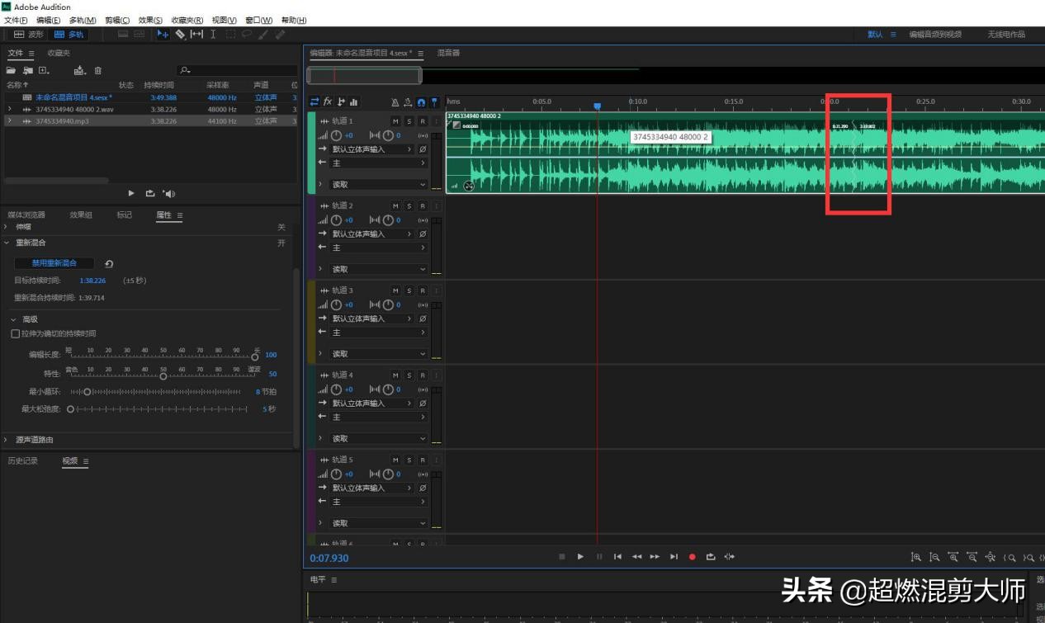This screenshot has height=623, width=1045.
Task: Open Track 1 读取 automation mode dropdown
Action: [x=379, y=184]
